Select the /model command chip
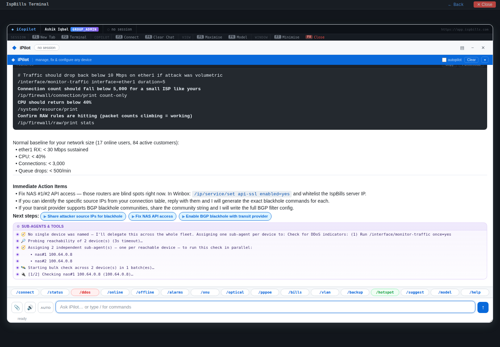This screenshot has height=347, width=500. 445,293
